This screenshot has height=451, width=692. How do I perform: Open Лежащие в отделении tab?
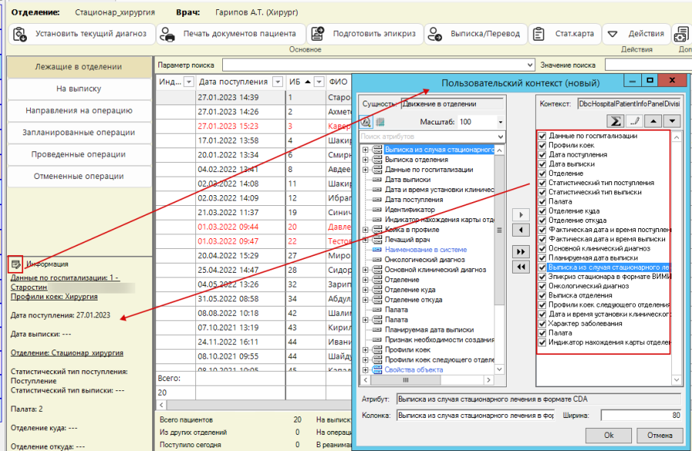[78, 67]
